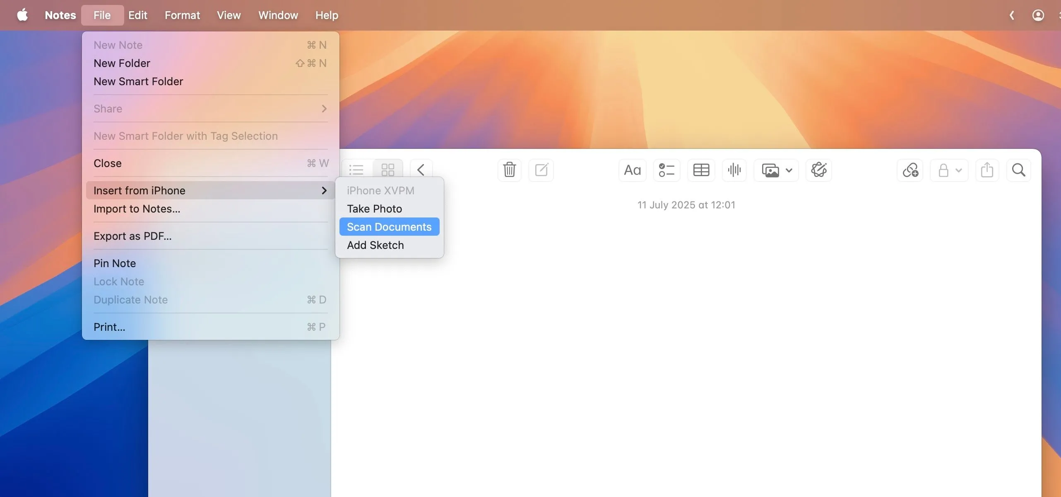Create a new note with compose icon

[541, 170]
